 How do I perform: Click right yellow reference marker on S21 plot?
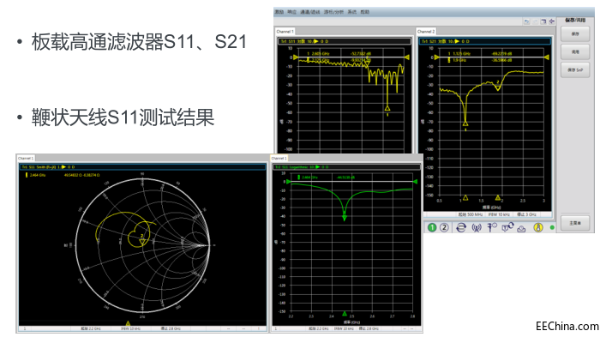[x=547, y=57]
